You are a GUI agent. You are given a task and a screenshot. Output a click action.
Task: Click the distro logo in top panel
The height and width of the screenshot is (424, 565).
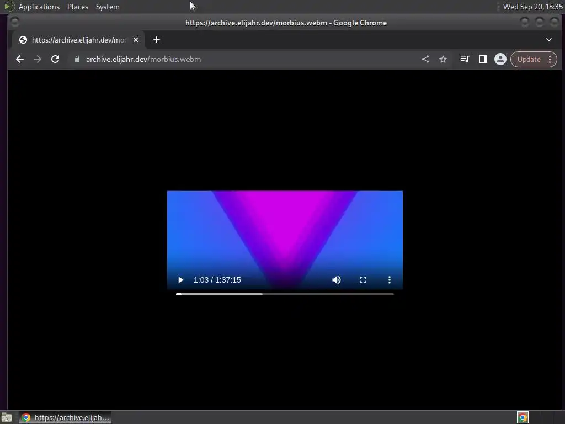tap(9, 7)
